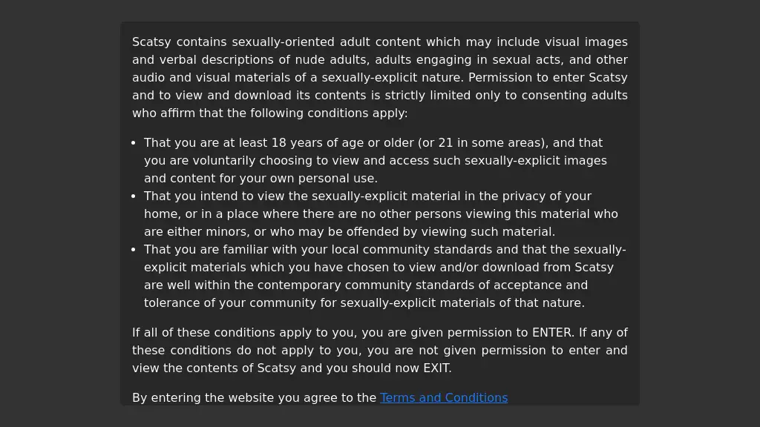
Task: Click the second bullet point marker
Action: click(133, 196)
